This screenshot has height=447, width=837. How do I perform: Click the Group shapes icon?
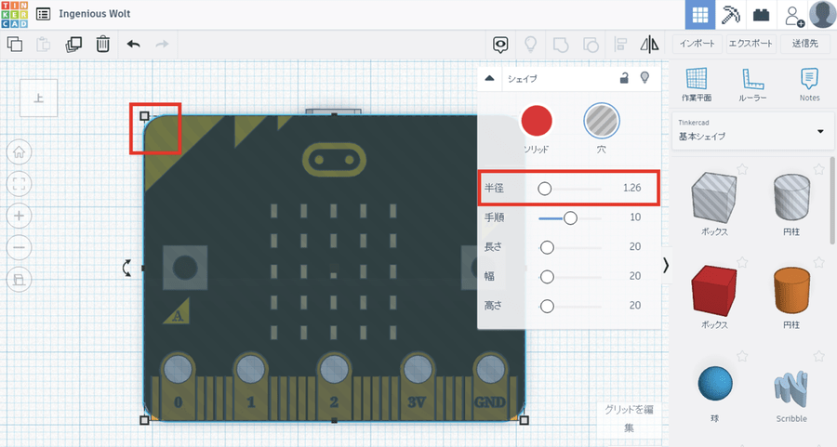click(x=561, y=45)
